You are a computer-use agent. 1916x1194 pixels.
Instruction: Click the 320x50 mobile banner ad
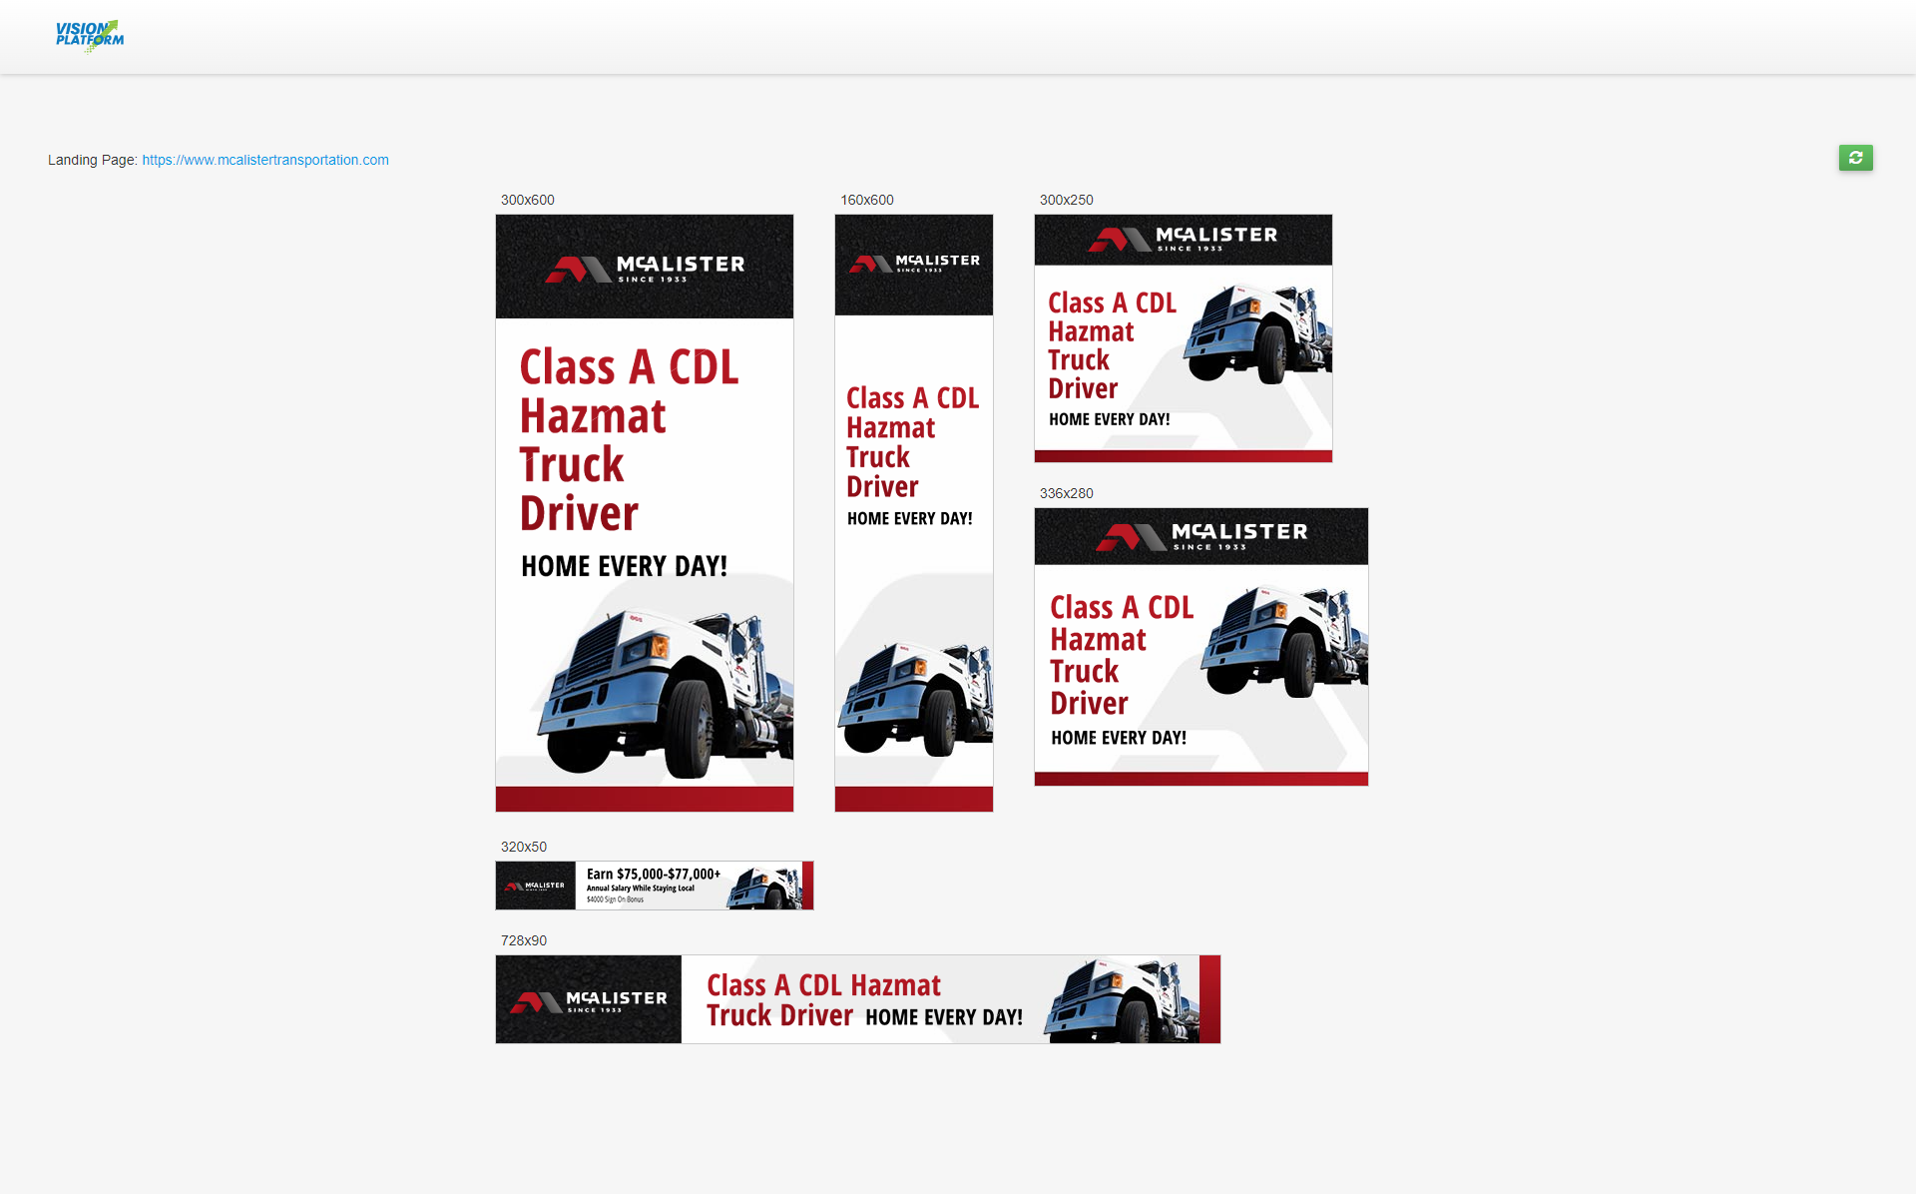point(654,886)
